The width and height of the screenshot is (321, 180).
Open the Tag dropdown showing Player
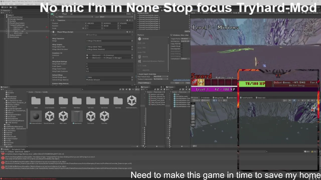click(x=75, y=17)
